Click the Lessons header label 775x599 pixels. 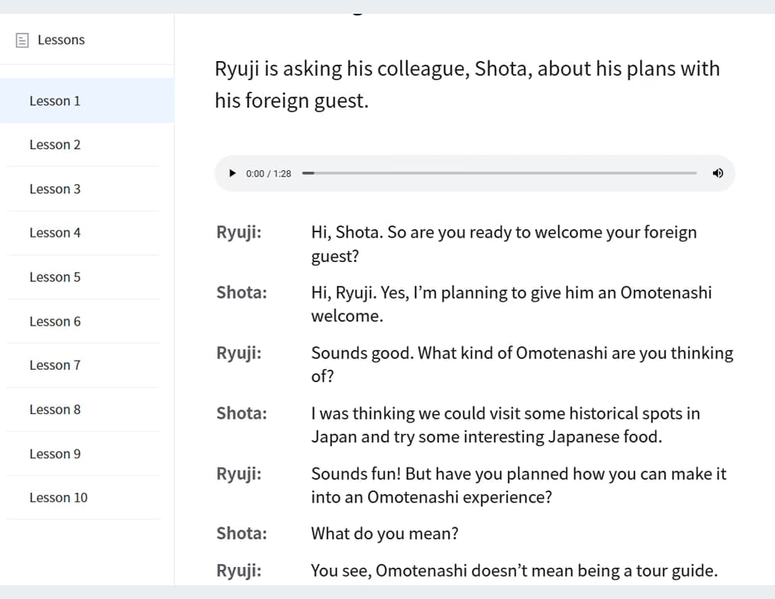click(61, 40)
